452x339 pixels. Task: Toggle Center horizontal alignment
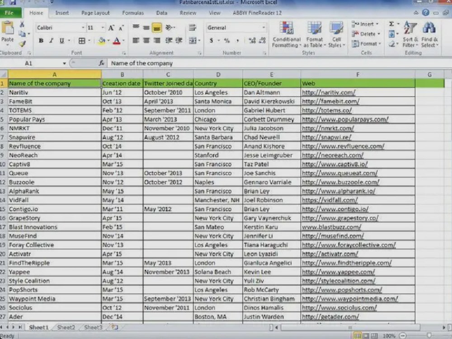click(146, 41)
